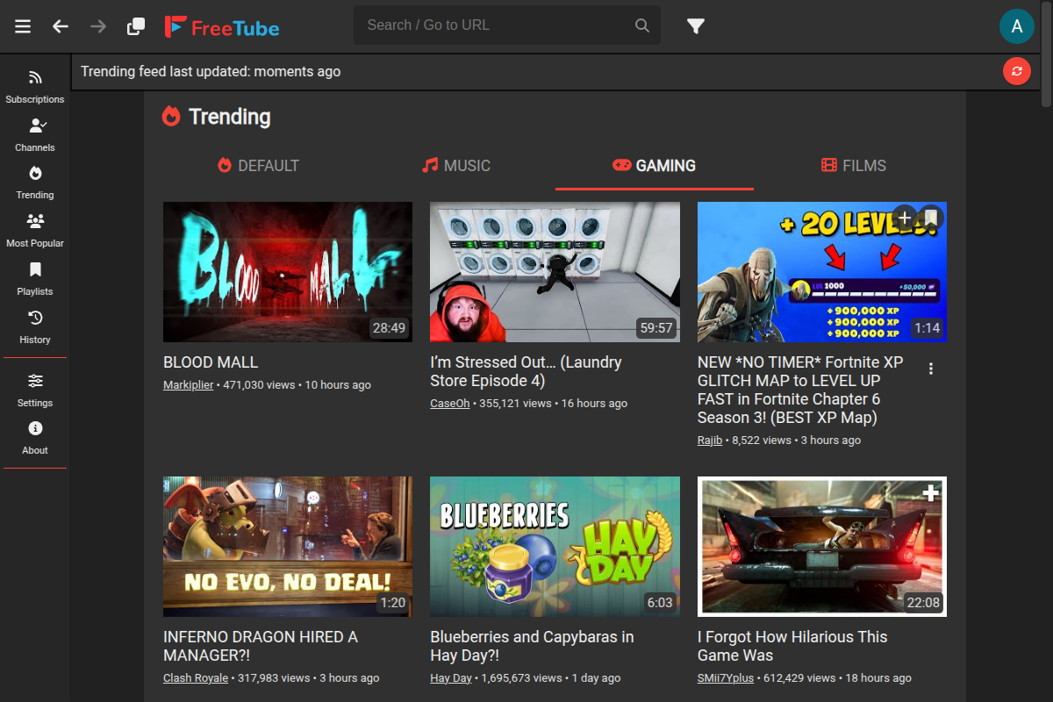
Task: Open the CaseOh channel link
Action: coord(450,404)
